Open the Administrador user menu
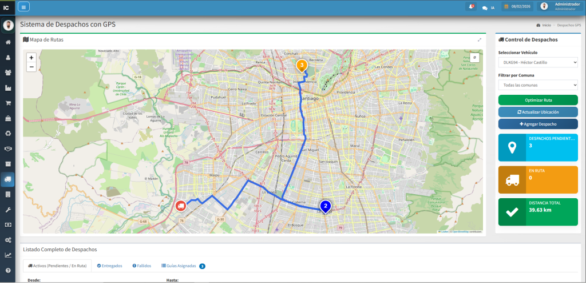The width and height of the screenshot is (586, 285). [x=560, y=7]
